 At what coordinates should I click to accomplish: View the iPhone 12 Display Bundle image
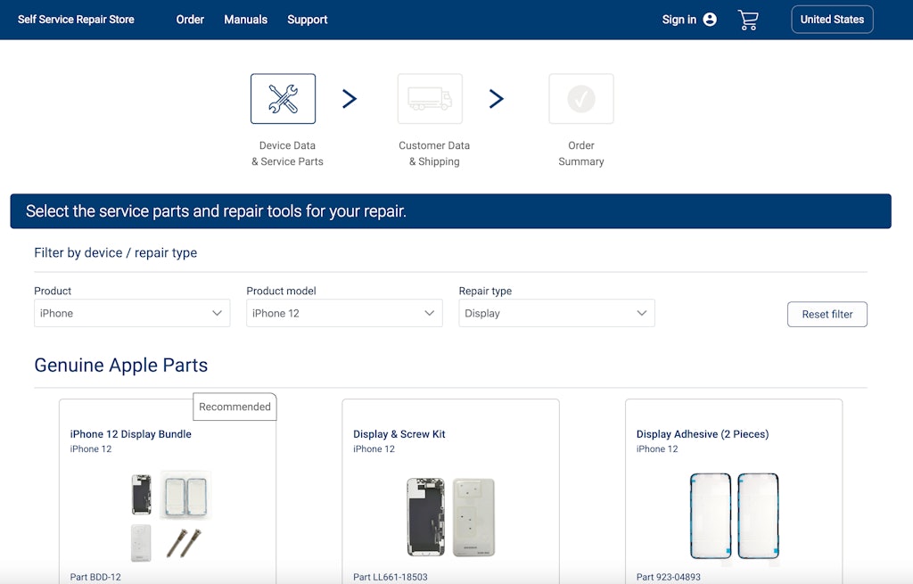pyautogui.click(x=168, y=515)
